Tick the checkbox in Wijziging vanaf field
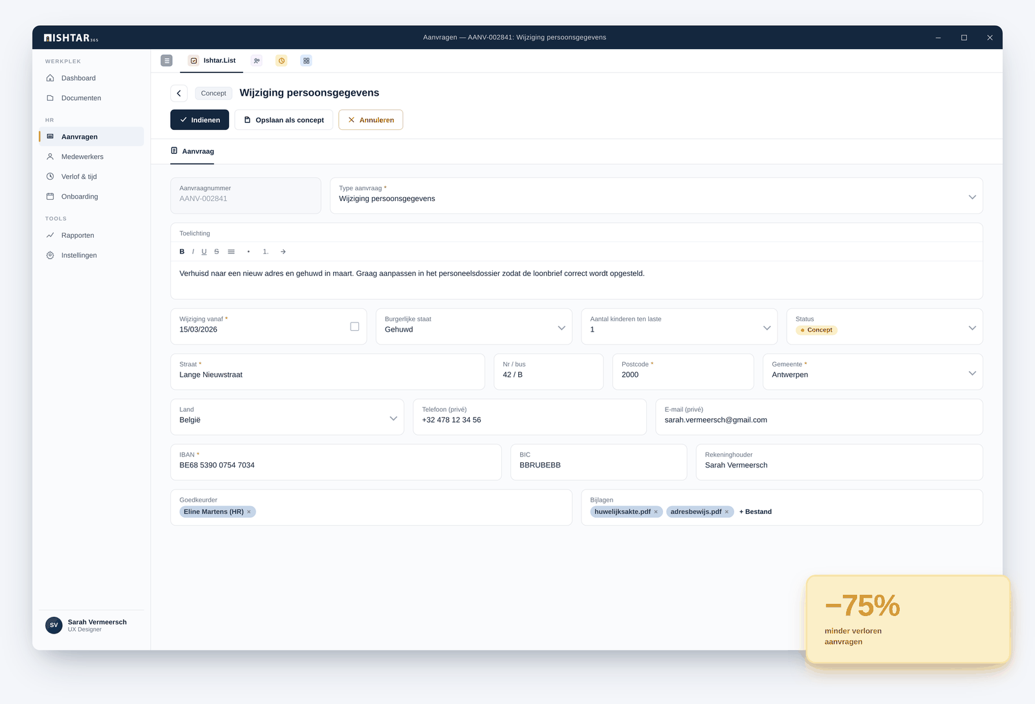 pos(354,326)
